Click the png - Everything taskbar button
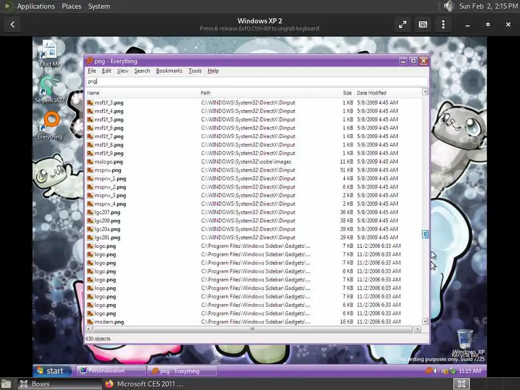 click(182, 371)
